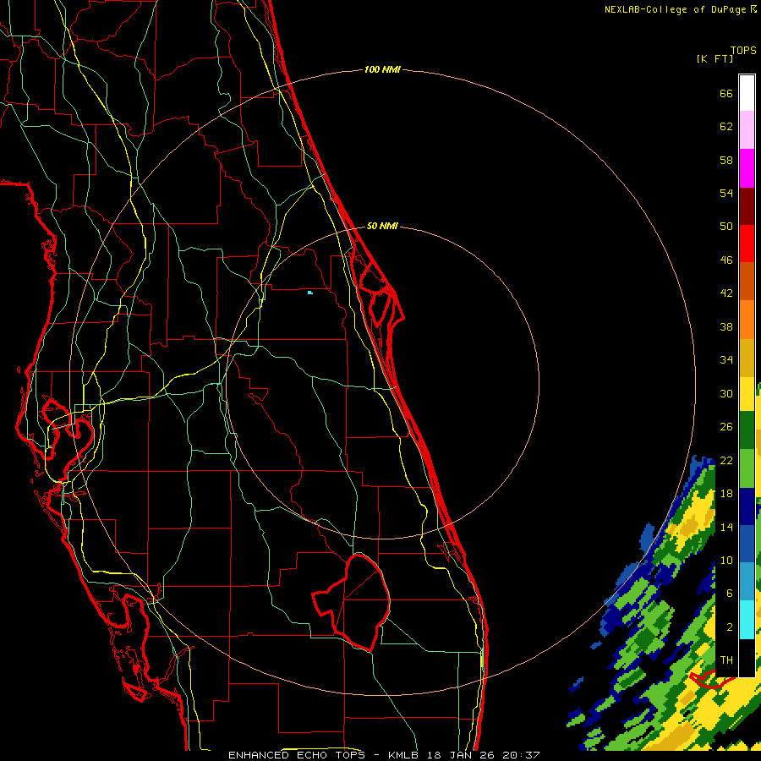Click the bright red legend swatch

click(747, 244)
